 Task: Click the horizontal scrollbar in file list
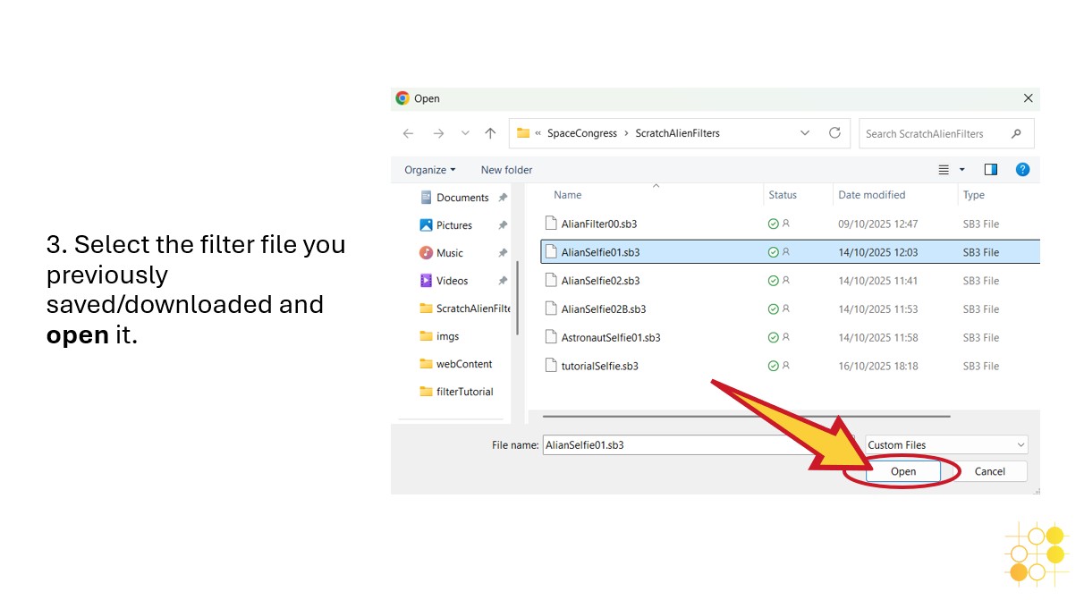[745, 416]
